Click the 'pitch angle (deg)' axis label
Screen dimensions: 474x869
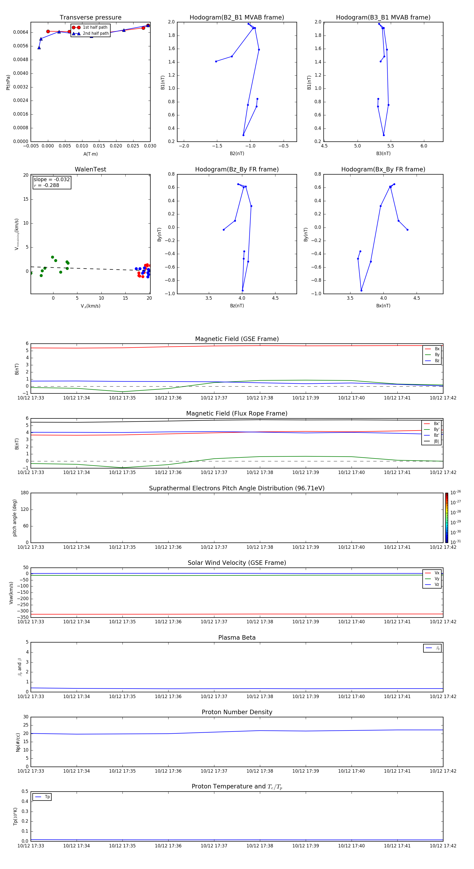coord(14,518)
